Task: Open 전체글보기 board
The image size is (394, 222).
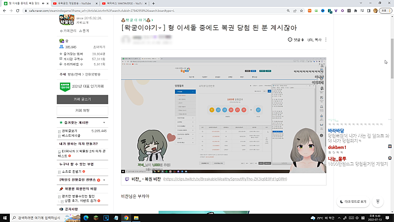Action: [x=69, y=131]
